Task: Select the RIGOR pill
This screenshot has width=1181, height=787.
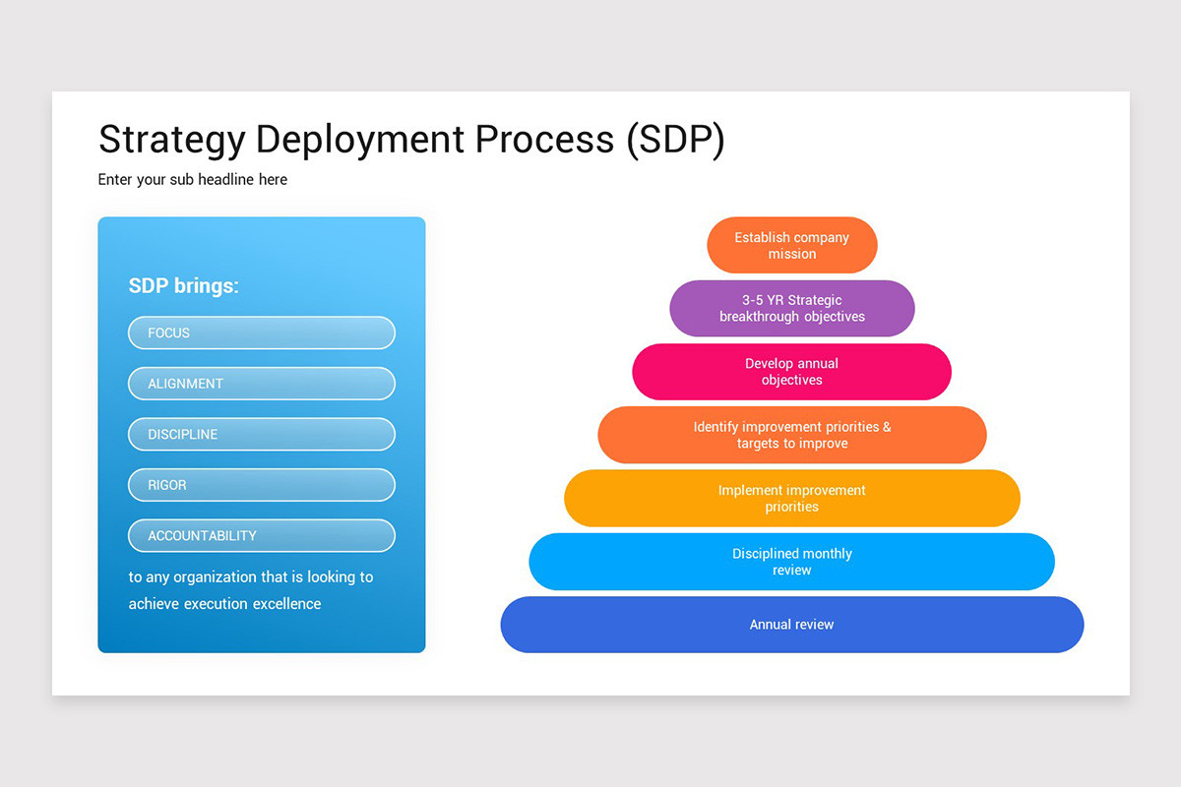Action: coord(261,485)
